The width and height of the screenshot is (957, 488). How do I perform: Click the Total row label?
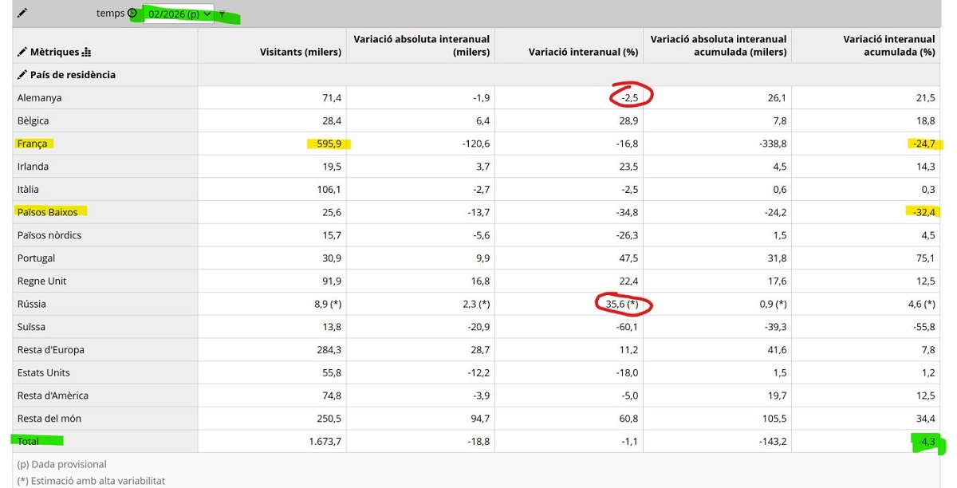[x=28, y=441]
